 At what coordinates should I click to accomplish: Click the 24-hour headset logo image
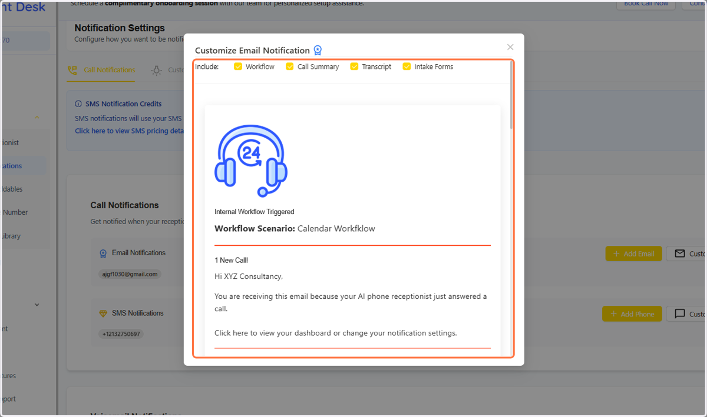tap(251, 161)
